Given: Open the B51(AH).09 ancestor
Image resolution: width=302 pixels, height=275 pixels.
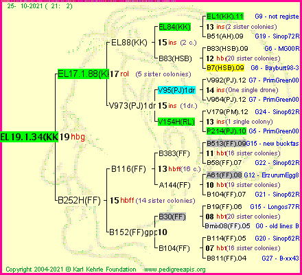Looking at the screenshot, I should 225,36.
